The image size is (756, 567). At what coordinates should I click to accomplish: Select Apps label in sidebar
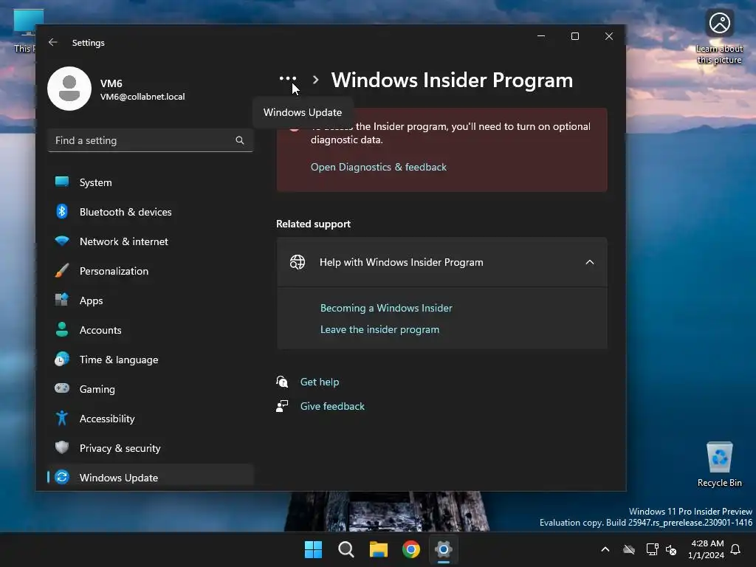point(91,300)
